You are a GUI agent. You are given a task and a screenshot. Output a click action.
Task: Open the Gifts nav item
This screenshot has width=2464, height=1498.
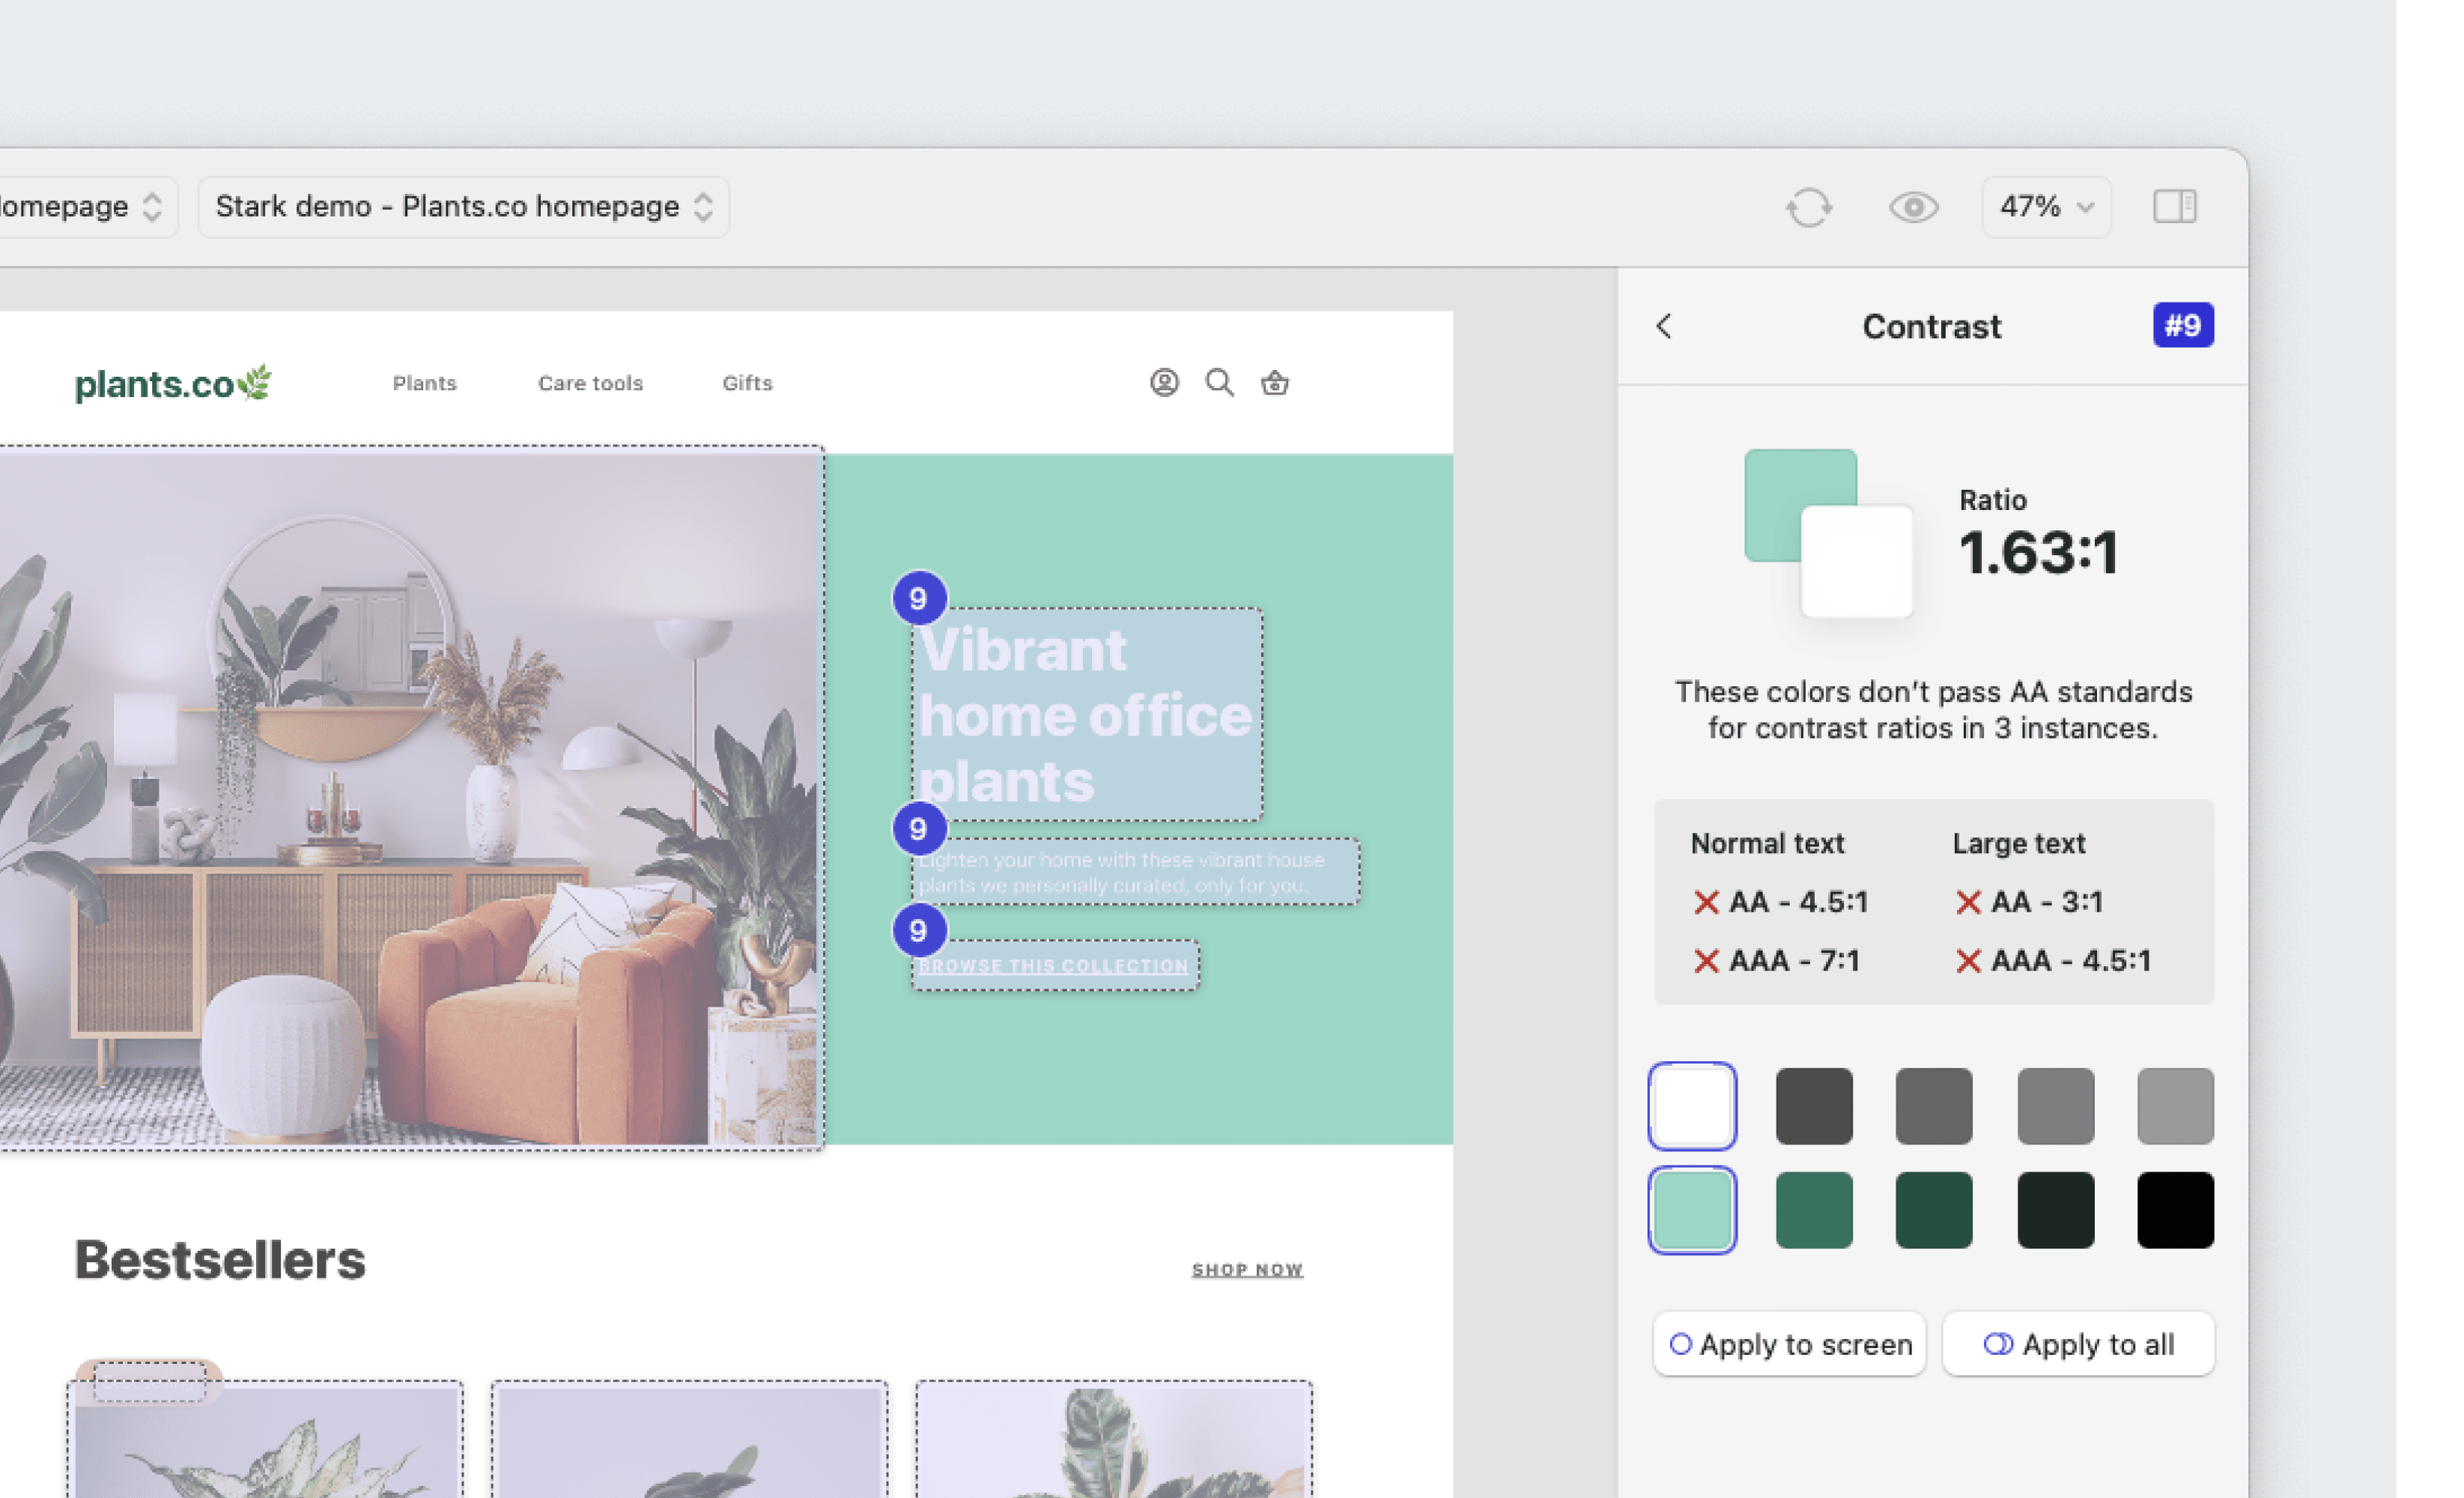[747, 383]
